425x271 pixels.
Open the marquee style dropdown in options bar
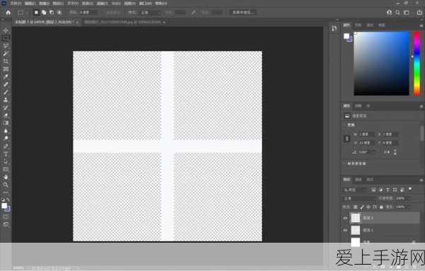coord(150,13)
